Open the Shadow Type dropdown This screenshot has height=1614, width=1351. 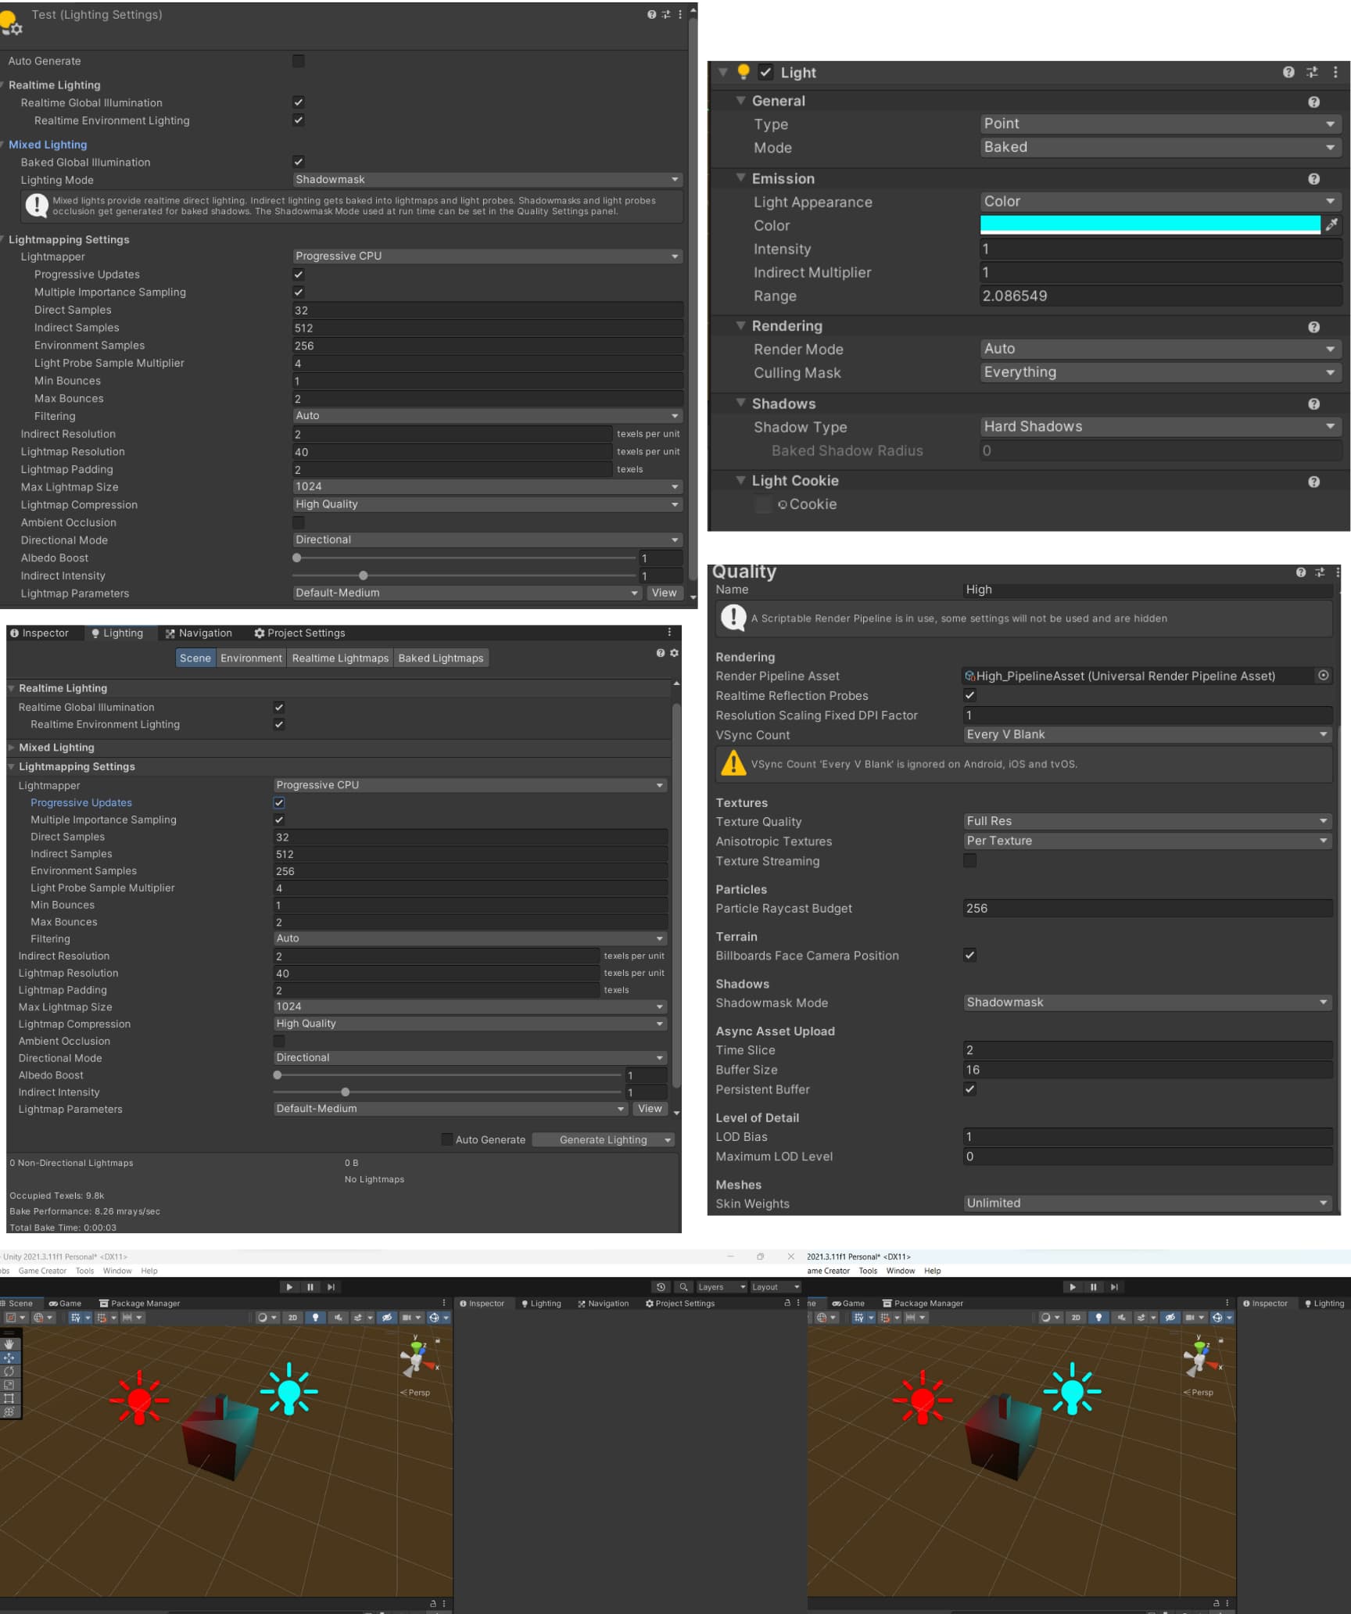[1161, 426]
